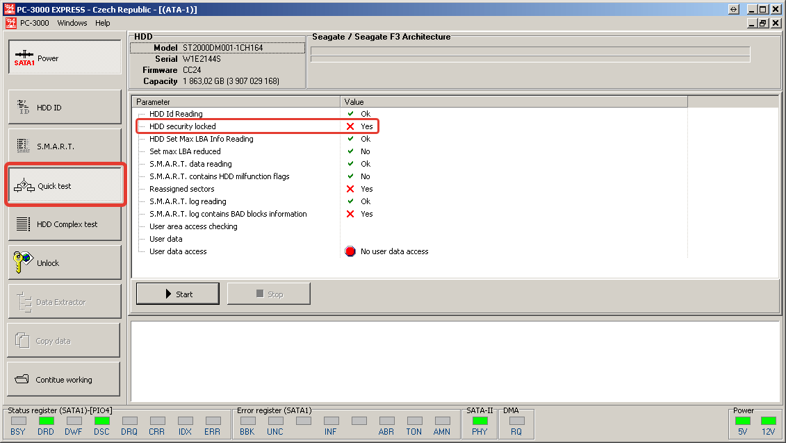This screenshot has width=786, height=443.
Task: Select the S.M.A.R.T. log reading row
Action: tap(409, 201)
